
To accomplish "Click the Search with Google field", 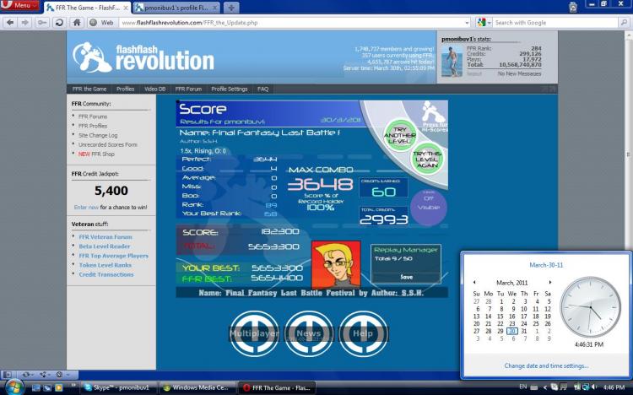I will pos(555,23).
